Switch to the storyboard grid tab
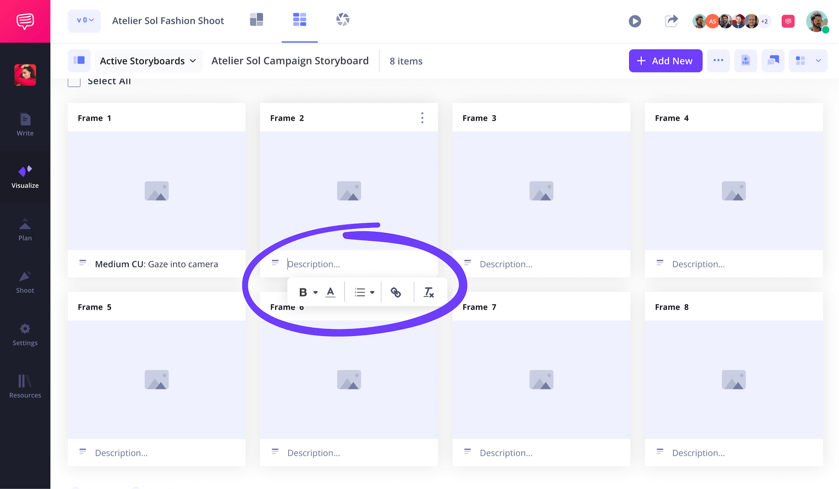Viewport: 839px width, 489px height. tap(299, 20)
